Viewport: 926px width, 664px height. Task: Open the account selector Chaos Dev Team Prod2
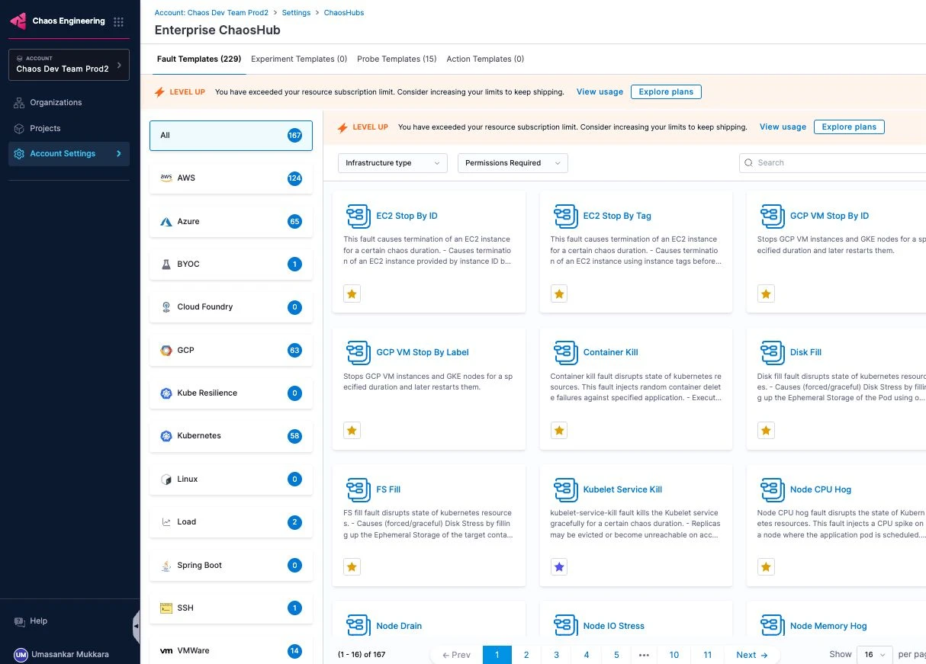[x=69, y=64]
